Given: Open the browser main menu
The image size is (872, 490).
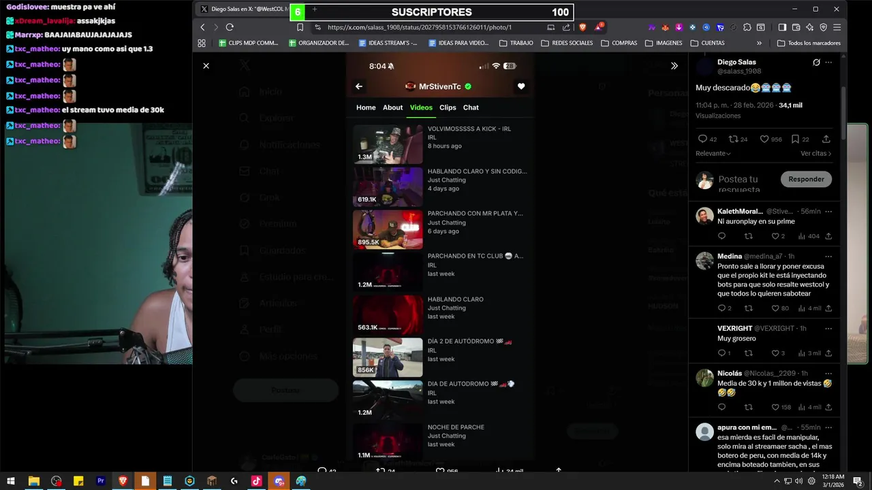Looking at the screenshot, I should 837,27.
